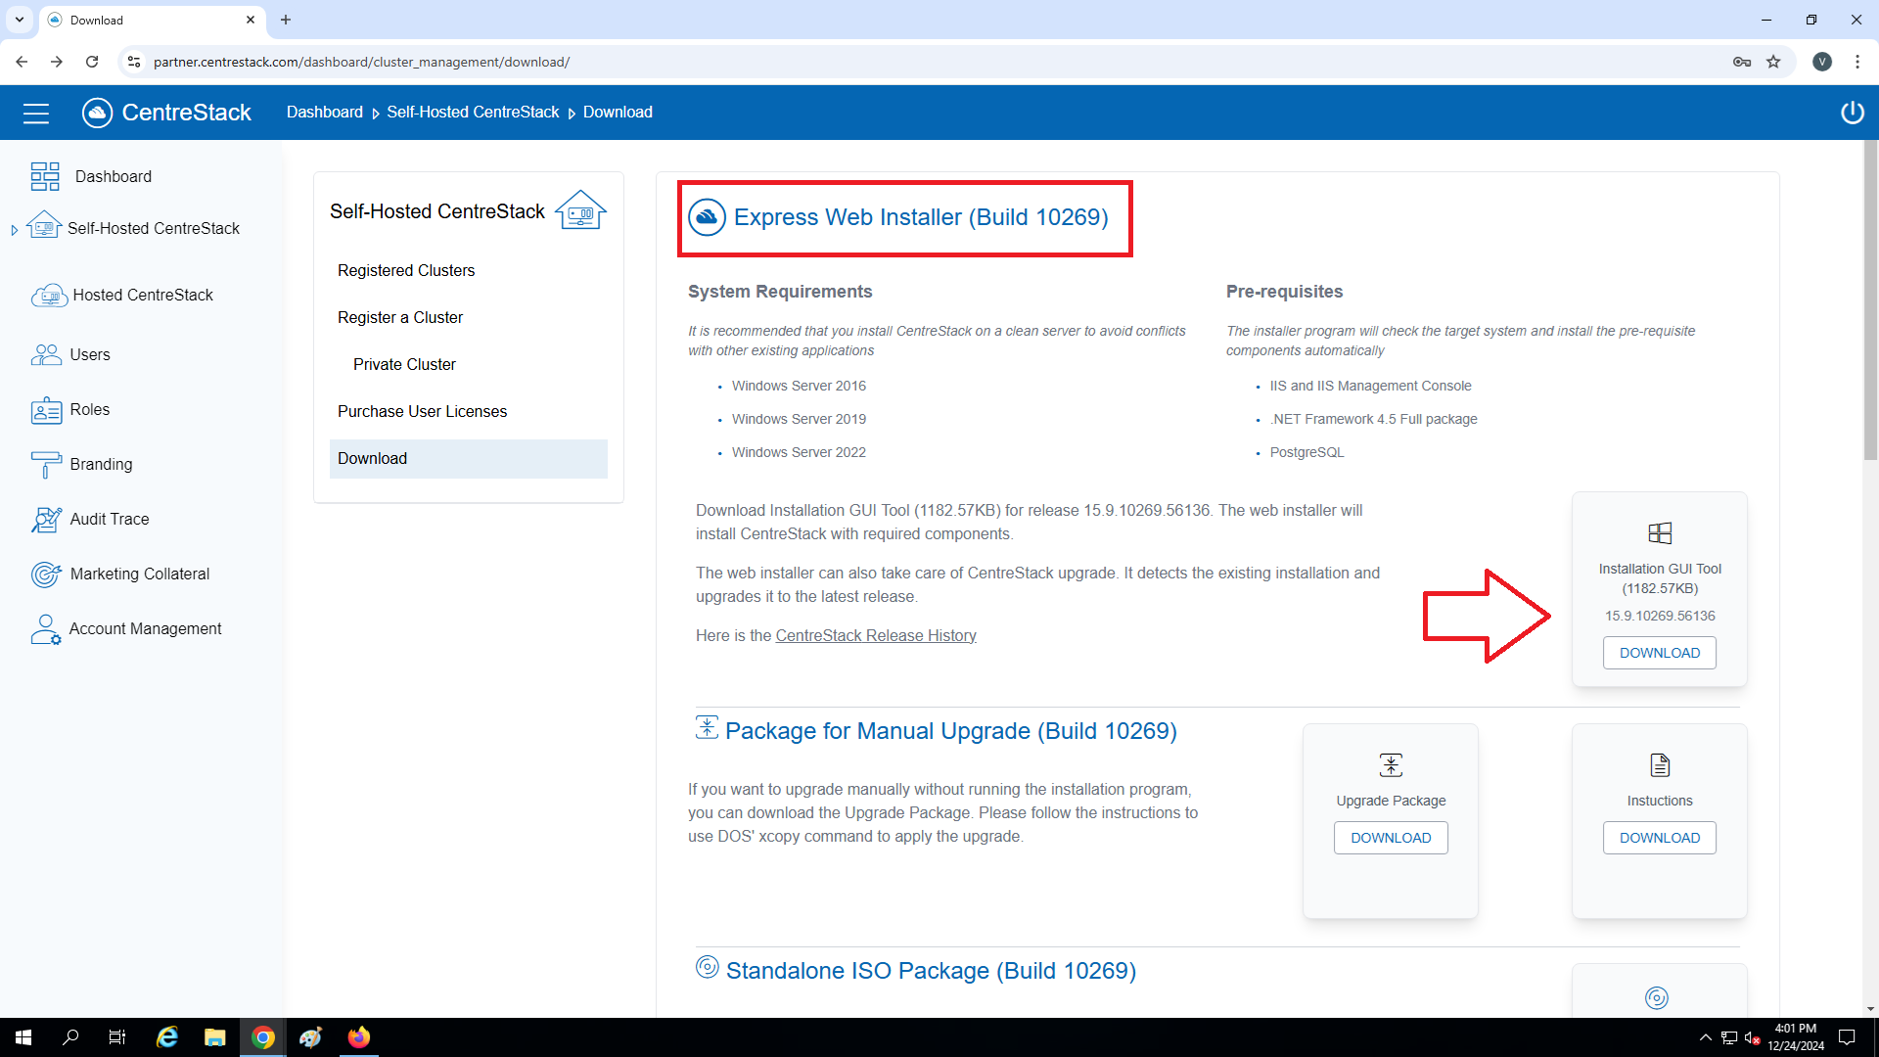Screen dimensions: 1879x1057
Task: Open a new browser tab
Action: click(x=286, y=20)
